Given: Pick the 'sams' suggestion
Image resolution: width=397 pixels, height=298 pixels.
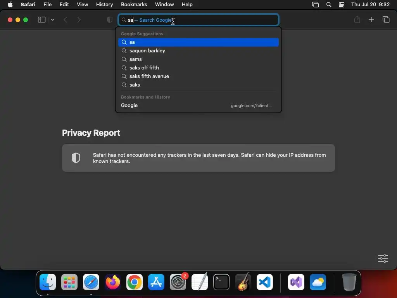Looking at the screenshot, I should tap(198, 59).
